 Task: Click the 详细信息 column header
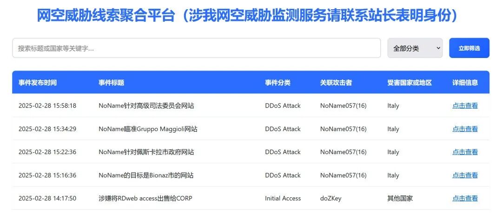click(465, 83)
